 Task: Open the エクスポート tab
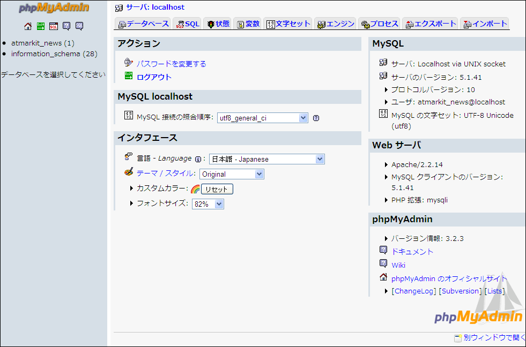click(x=431, y=24)
